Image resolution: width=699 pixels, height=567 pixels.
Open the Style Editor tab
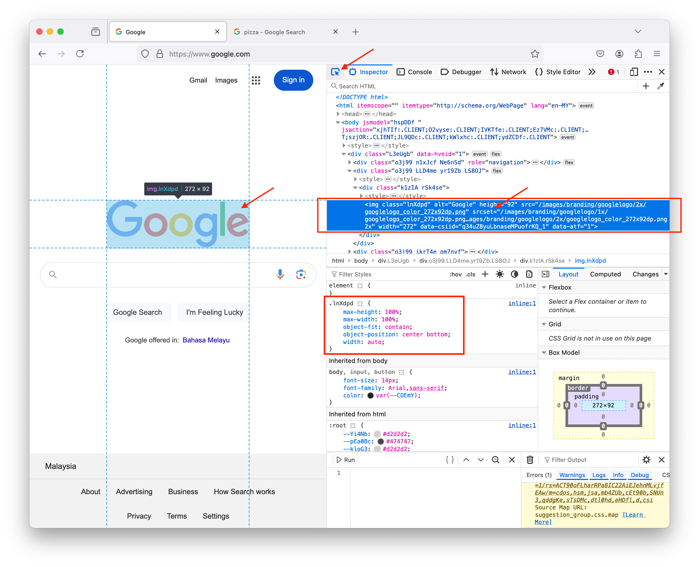coord(558,72)
